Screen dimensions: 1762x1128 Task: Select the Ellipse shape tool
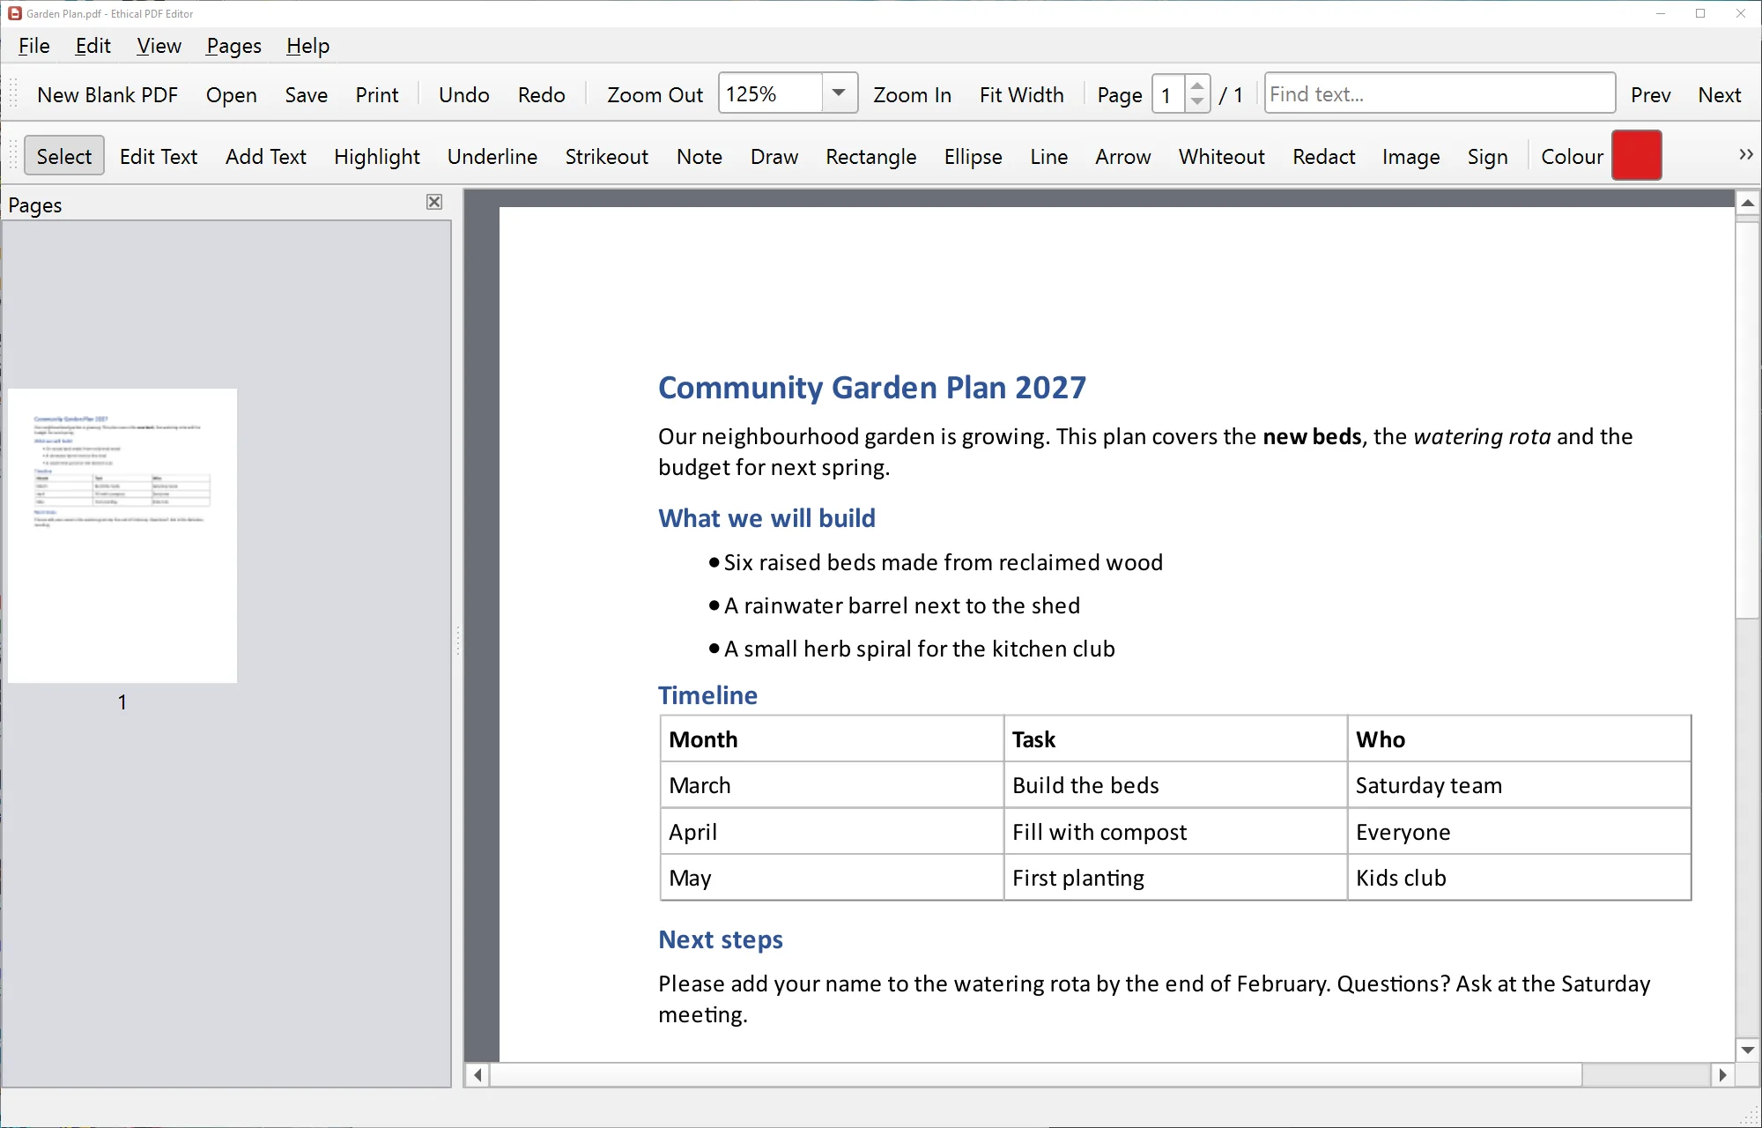pyautogui.click(x=973, y=156)
